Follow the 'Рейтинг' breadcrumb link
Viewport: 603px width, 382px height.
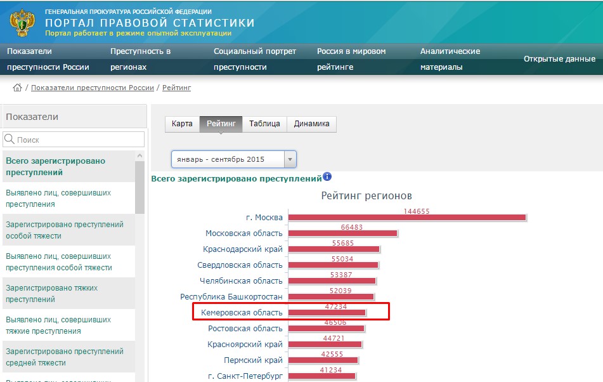176,88
